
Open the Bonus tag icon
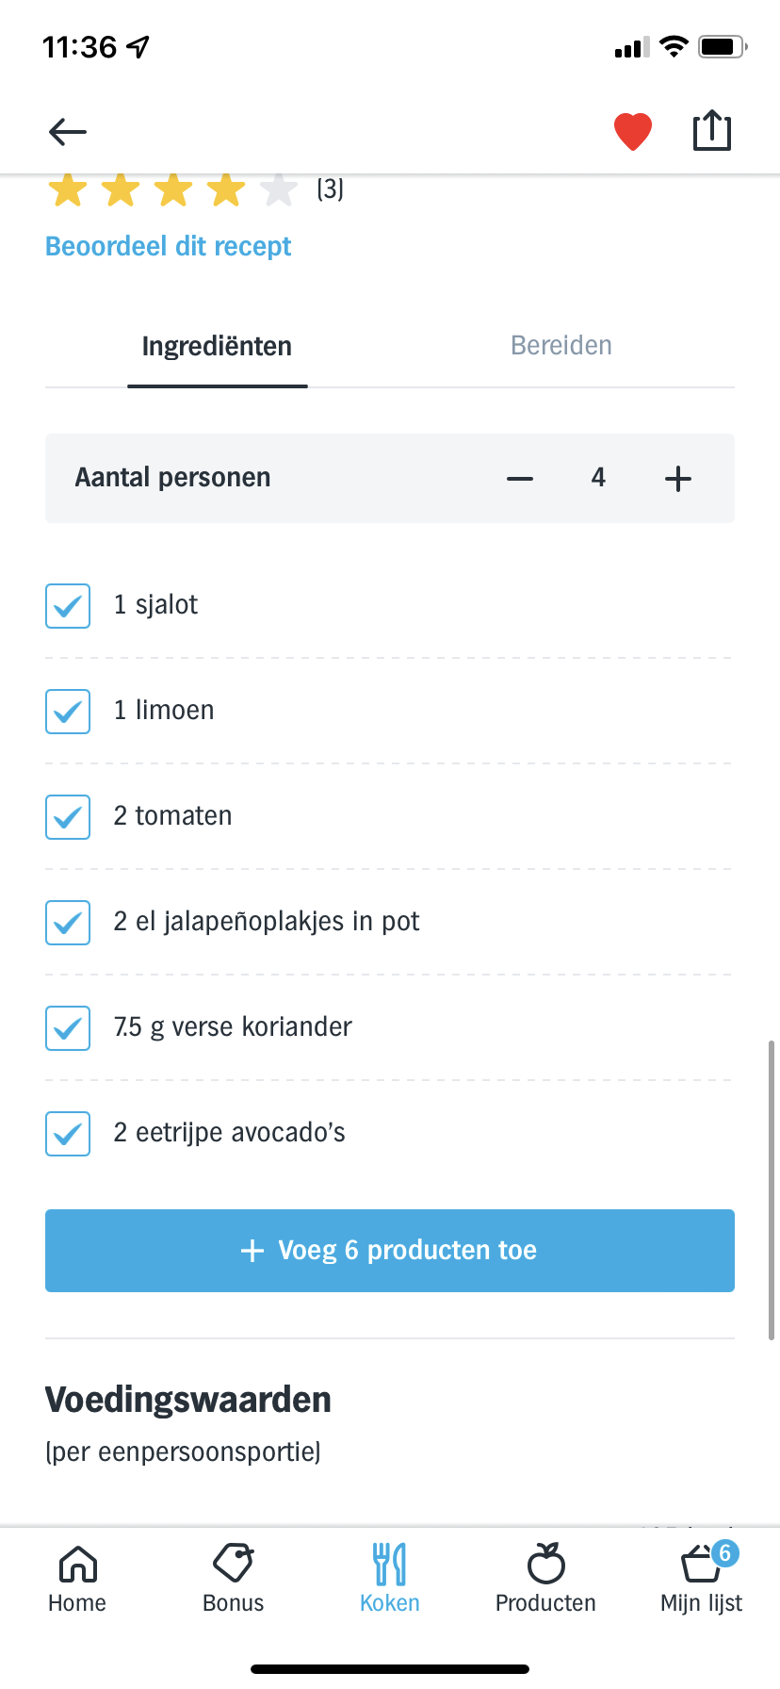click(234, 1565)
